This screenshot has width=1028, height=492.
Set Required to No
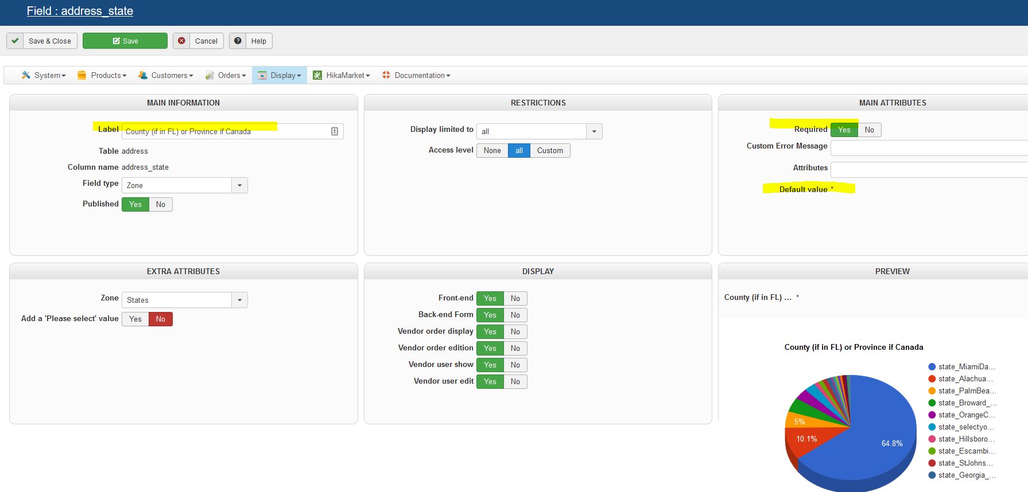[x=870, y=130]
